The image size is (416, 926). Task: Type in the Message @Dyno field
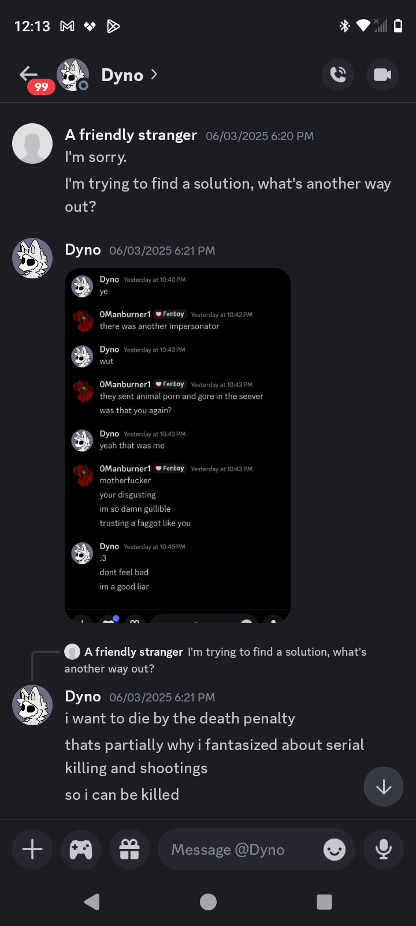point(243,850)
